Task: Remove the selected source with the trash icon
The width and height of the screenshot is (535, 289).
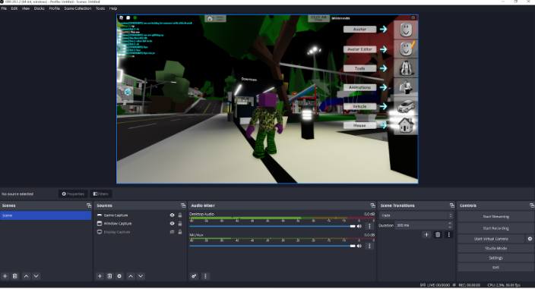Action: [109, 276]
